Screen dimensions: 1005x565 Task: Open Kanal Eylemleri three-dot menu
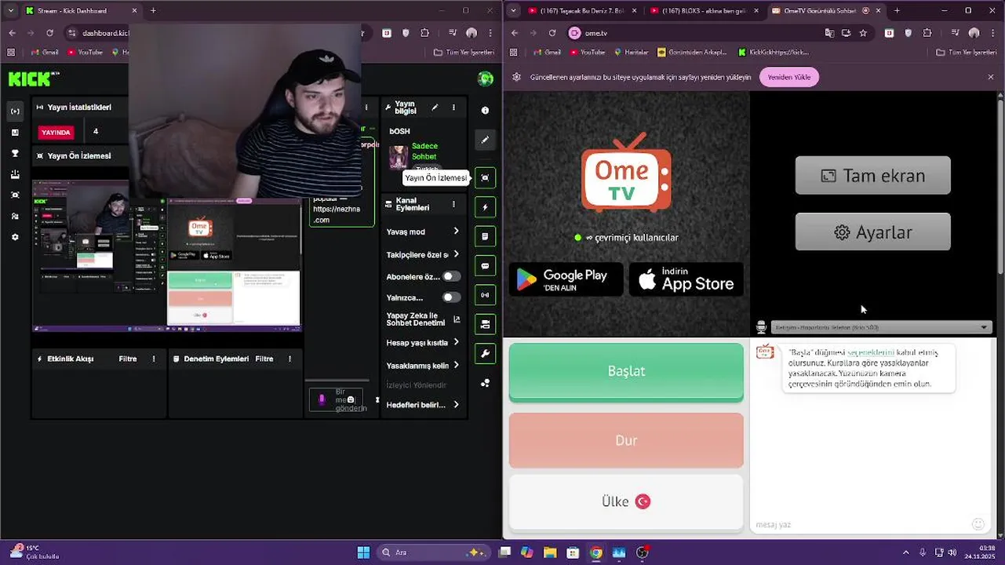(x=453, y=205)
